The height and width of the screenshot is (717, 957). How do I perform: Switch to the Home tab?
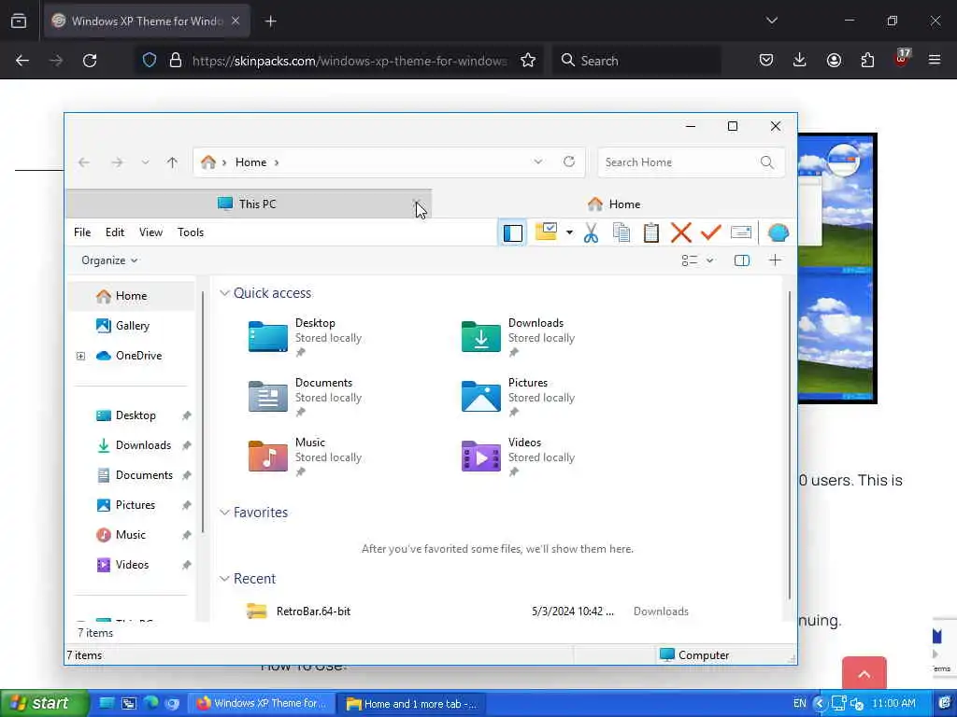point(614,204)
